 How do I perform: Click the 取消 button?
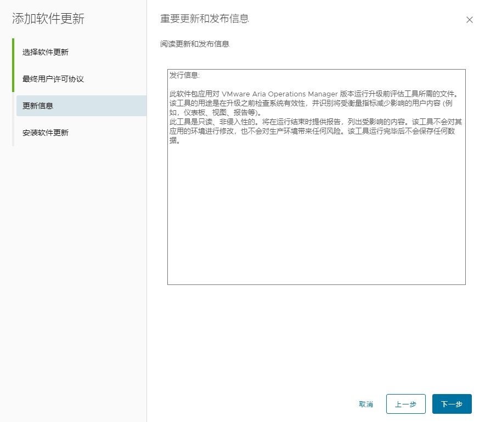coord(366,404)
